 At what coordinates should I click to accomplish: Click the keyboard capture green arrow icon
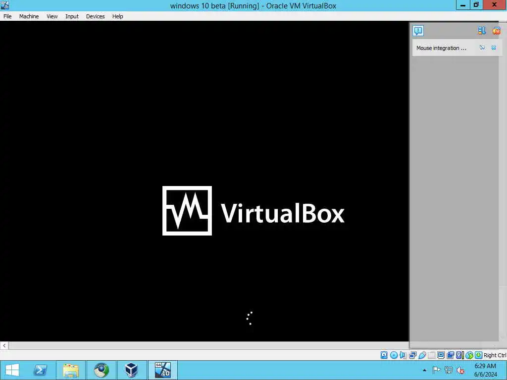pyautogui.click(x=479, y=355)
